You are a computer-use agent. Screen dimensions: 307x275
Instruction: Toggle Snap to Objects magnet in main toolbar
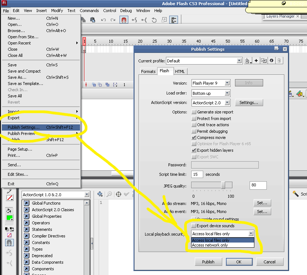click(x=124, y=20)
